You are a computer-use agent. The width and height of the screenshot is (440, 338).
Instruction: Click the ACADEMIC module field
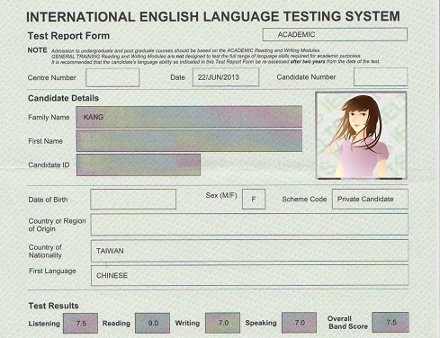(335, 34)
